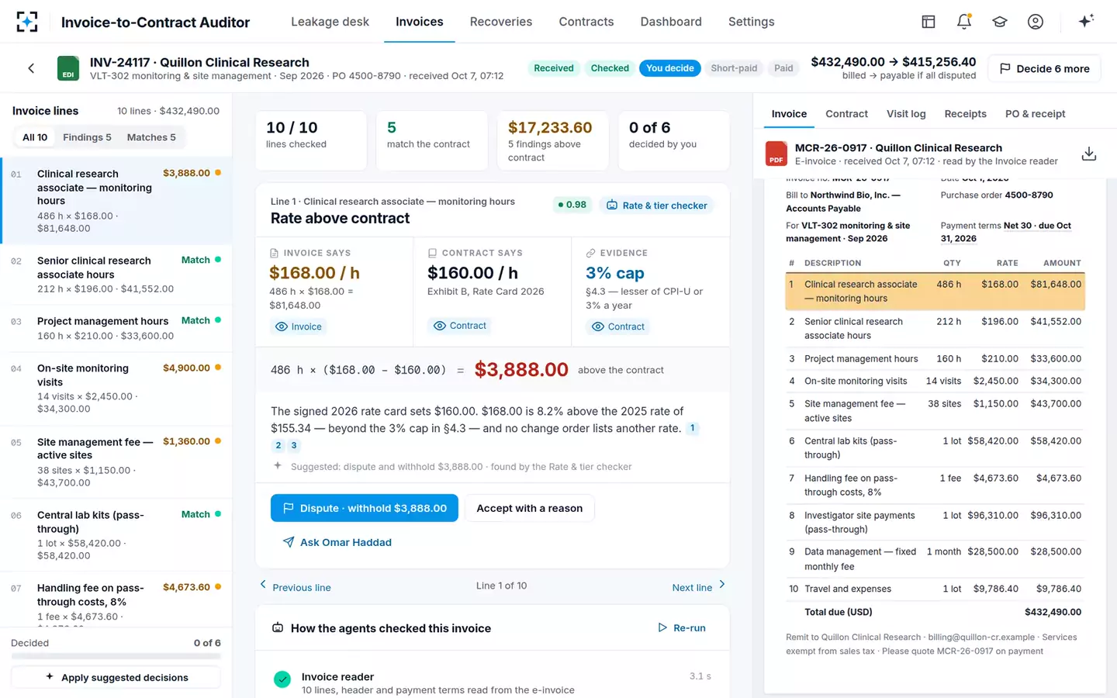Open Dashboard in top navigation
Image resolution: width=1117 pixels, height=698 pixels.
click(x=671, y=22)
